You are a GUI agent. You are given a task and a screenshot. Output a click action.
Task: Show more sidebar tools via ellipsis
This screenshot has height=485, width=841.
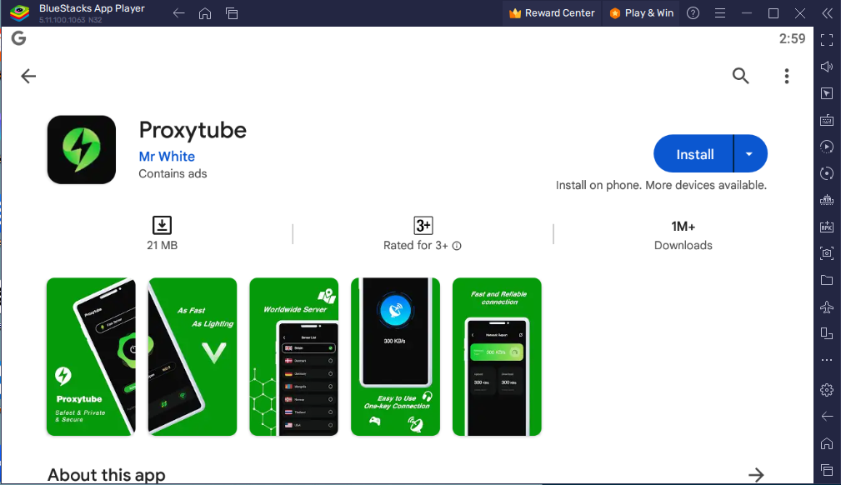tap(827, 360)
